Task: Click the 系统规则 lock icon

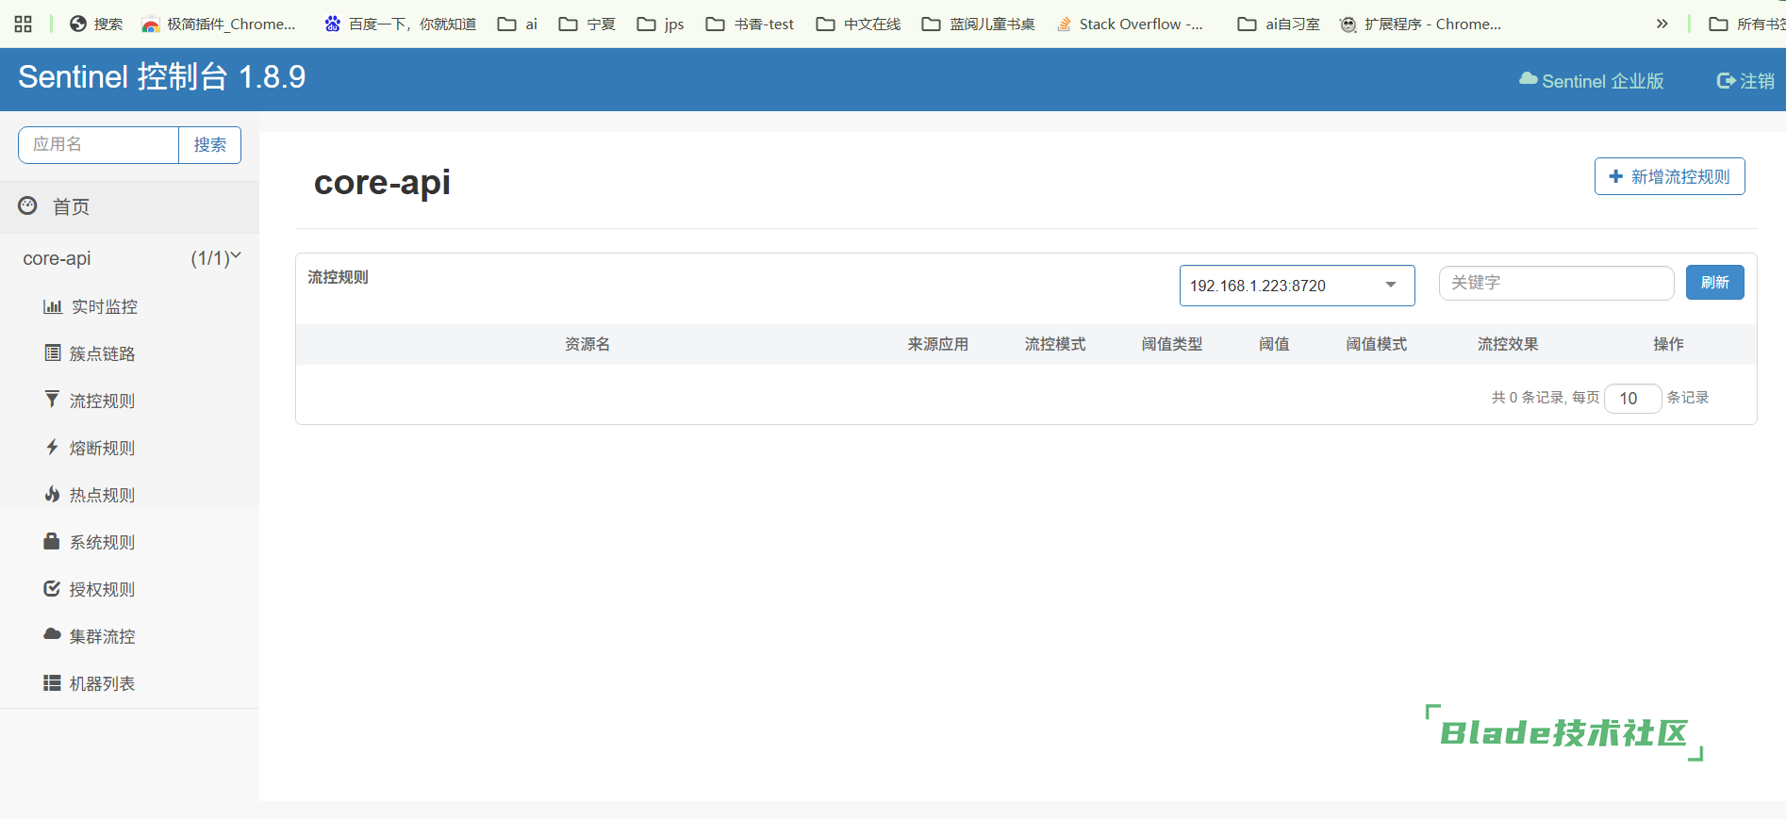Action: coord(52,541)
